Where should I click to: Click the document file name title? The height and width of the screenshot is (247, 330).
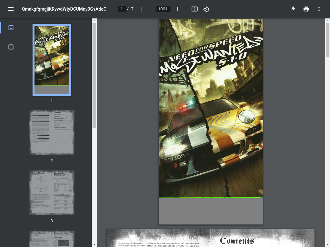65,9
